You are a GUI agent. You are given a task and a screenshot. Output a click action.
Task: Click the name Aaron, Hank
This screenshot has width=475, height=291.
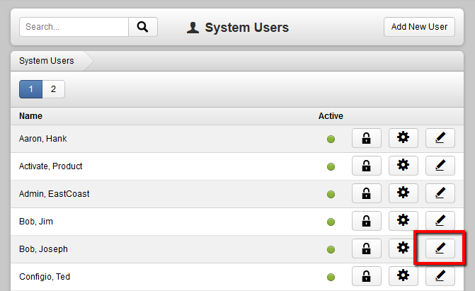42,139
